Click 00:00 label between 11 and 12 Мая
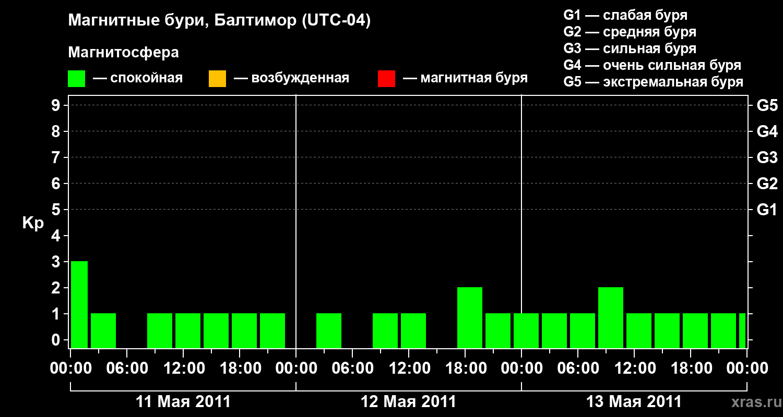783x417 pixels. [x=296, y=369]
